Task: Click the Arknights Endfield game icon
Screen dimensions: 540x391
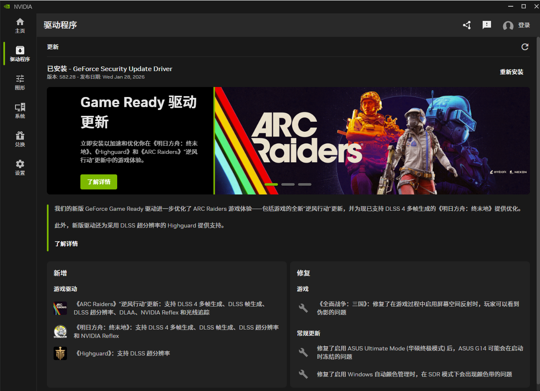Action: pyautogui.click(x=60, y=332)
